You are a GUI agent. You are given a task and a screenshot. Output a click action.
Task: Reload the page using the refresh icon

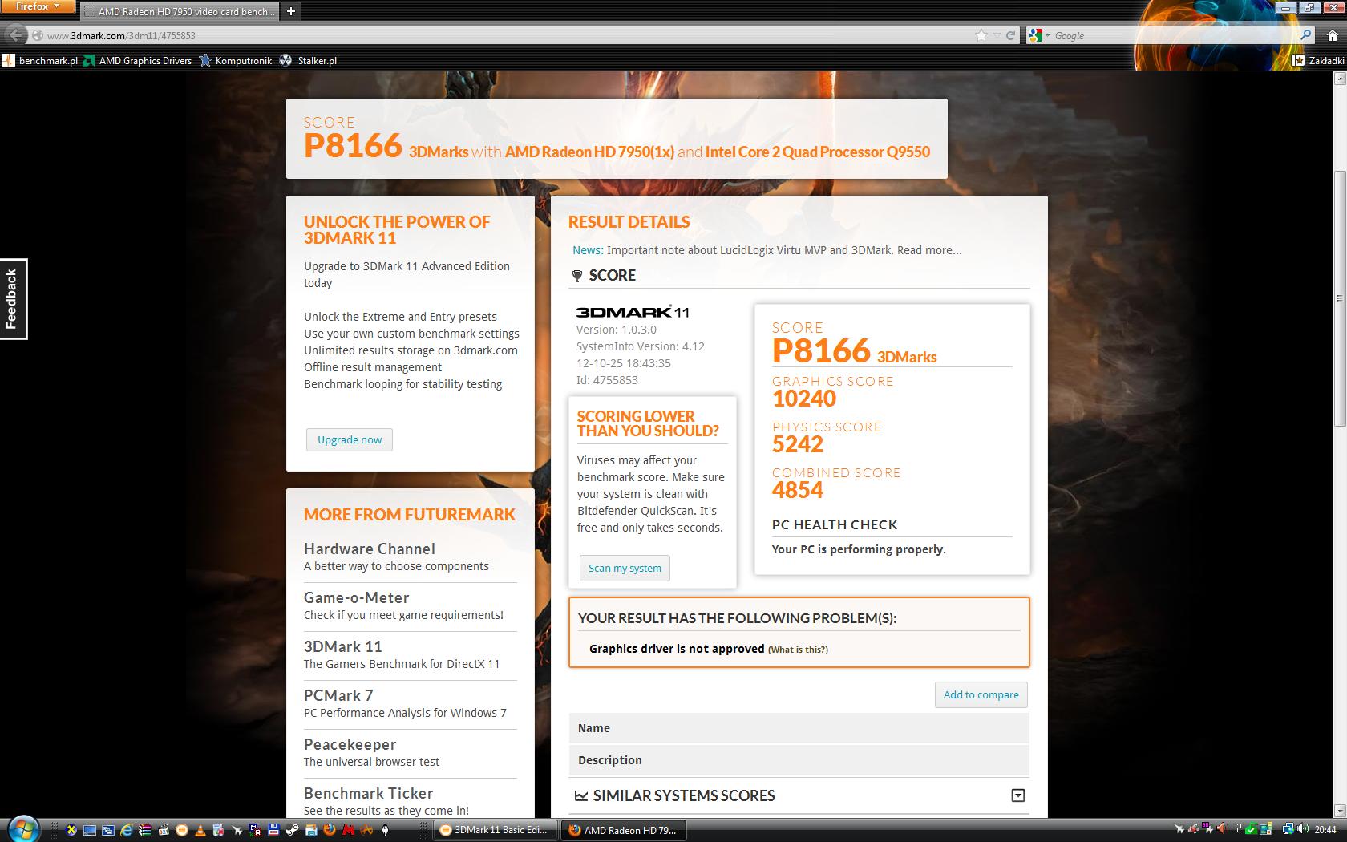coord(1011,35)
